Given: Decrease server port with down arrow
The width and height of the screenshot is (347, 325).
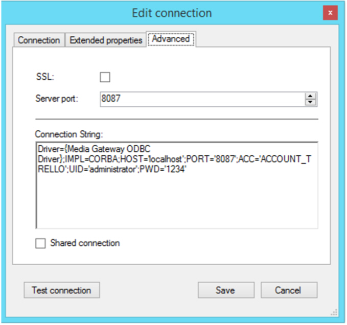Looking at the screenshot, I should [311, 102].
